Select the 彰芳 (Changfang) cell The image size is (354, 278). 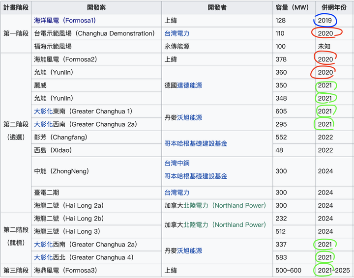pos(96,138)
